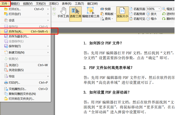
Task: Open the 文件 menu
Action: click(4, 4)
